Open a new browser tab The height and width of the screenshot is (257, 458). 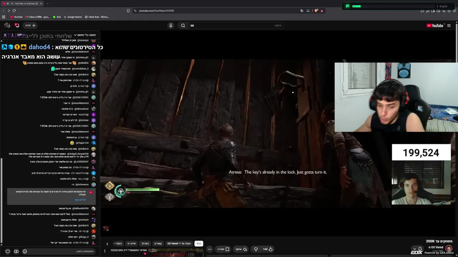click(47, 4)
